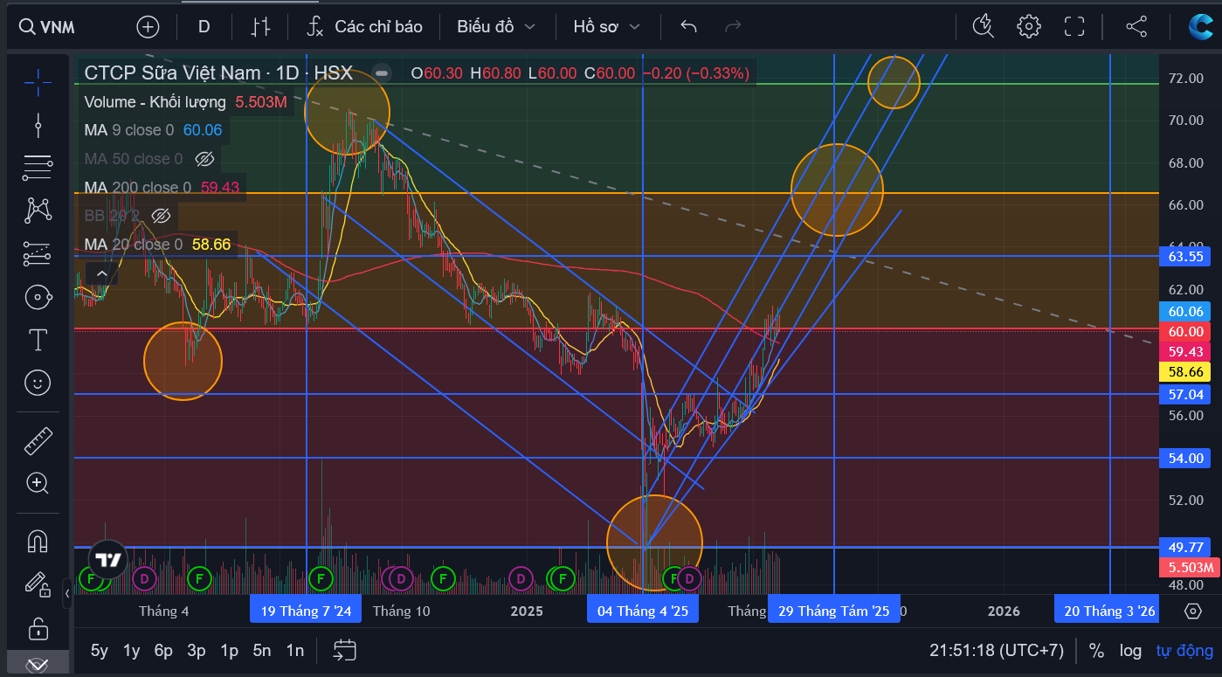Collapse the indicator legend with chevron
Image resolution: width=1222 pixels, height=677 pixels.
coord(101,274)
